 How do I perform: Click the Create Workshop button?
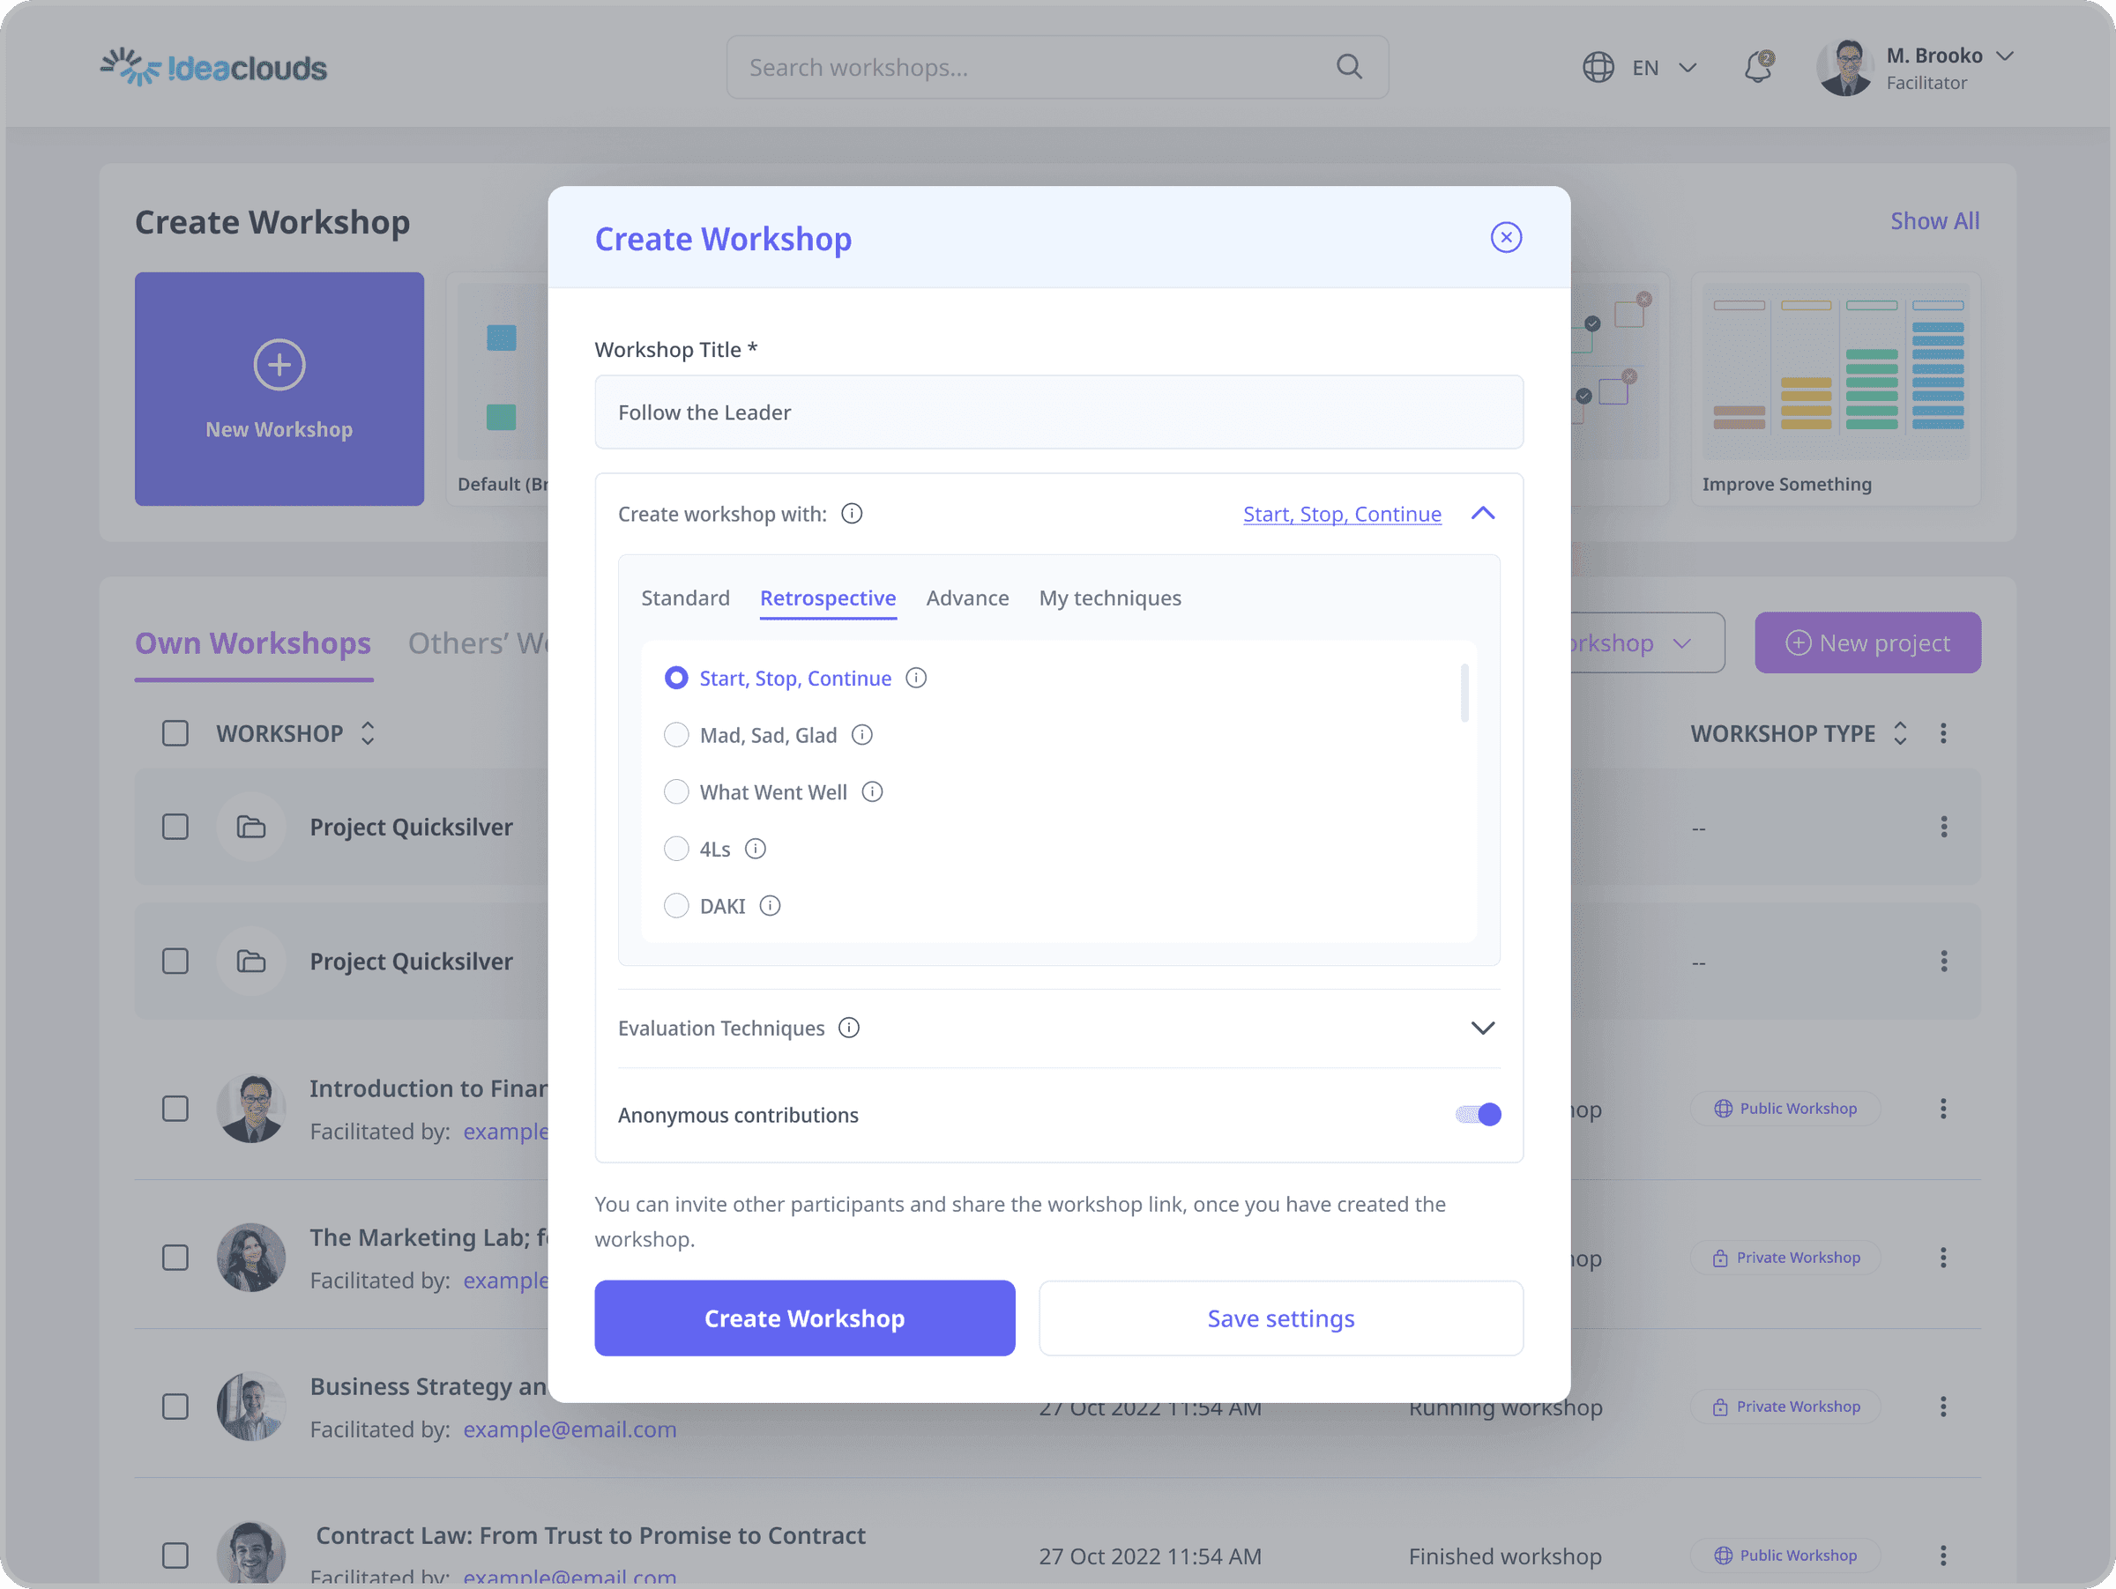pos(804,1318)
